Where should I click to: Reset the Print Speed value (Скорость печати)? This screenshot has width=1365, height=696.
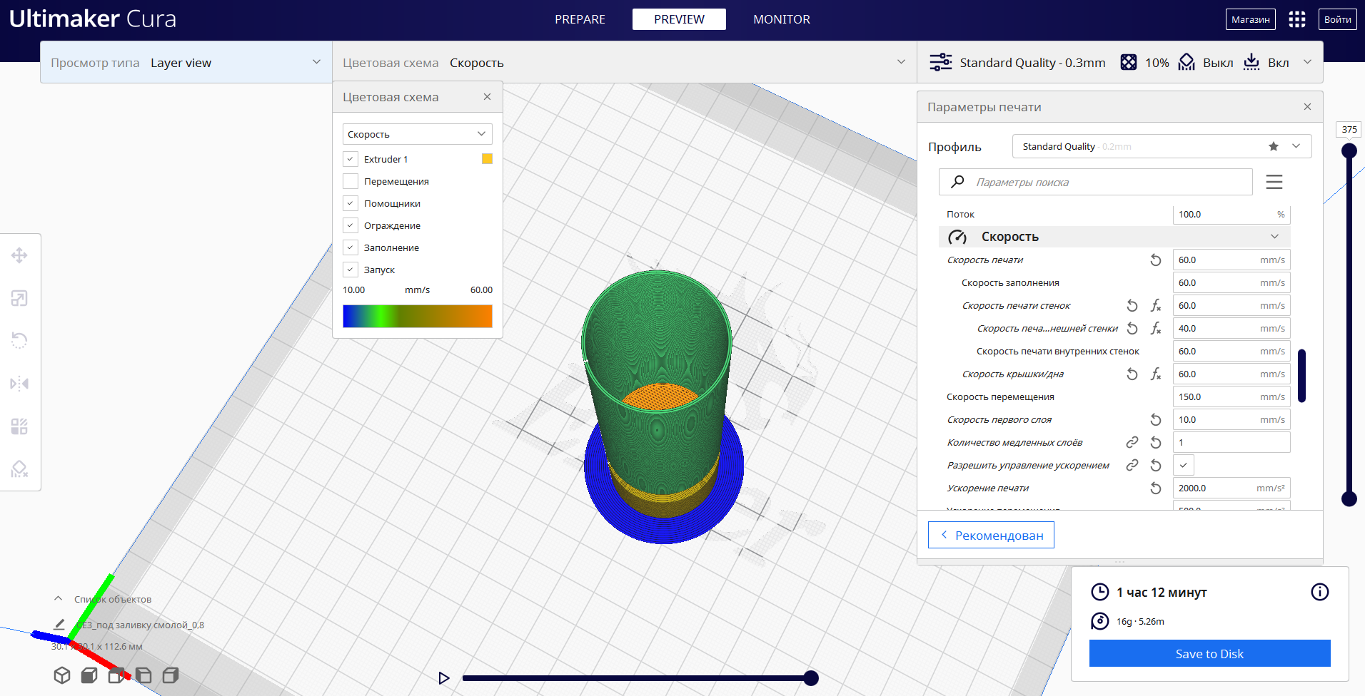pyautogui.click(x=1155, y=260)
